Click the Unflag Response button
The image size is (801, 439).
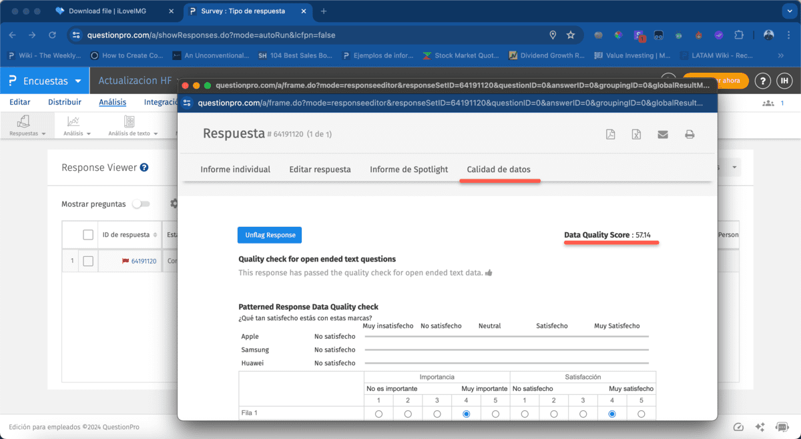click(x=270, y=235)
